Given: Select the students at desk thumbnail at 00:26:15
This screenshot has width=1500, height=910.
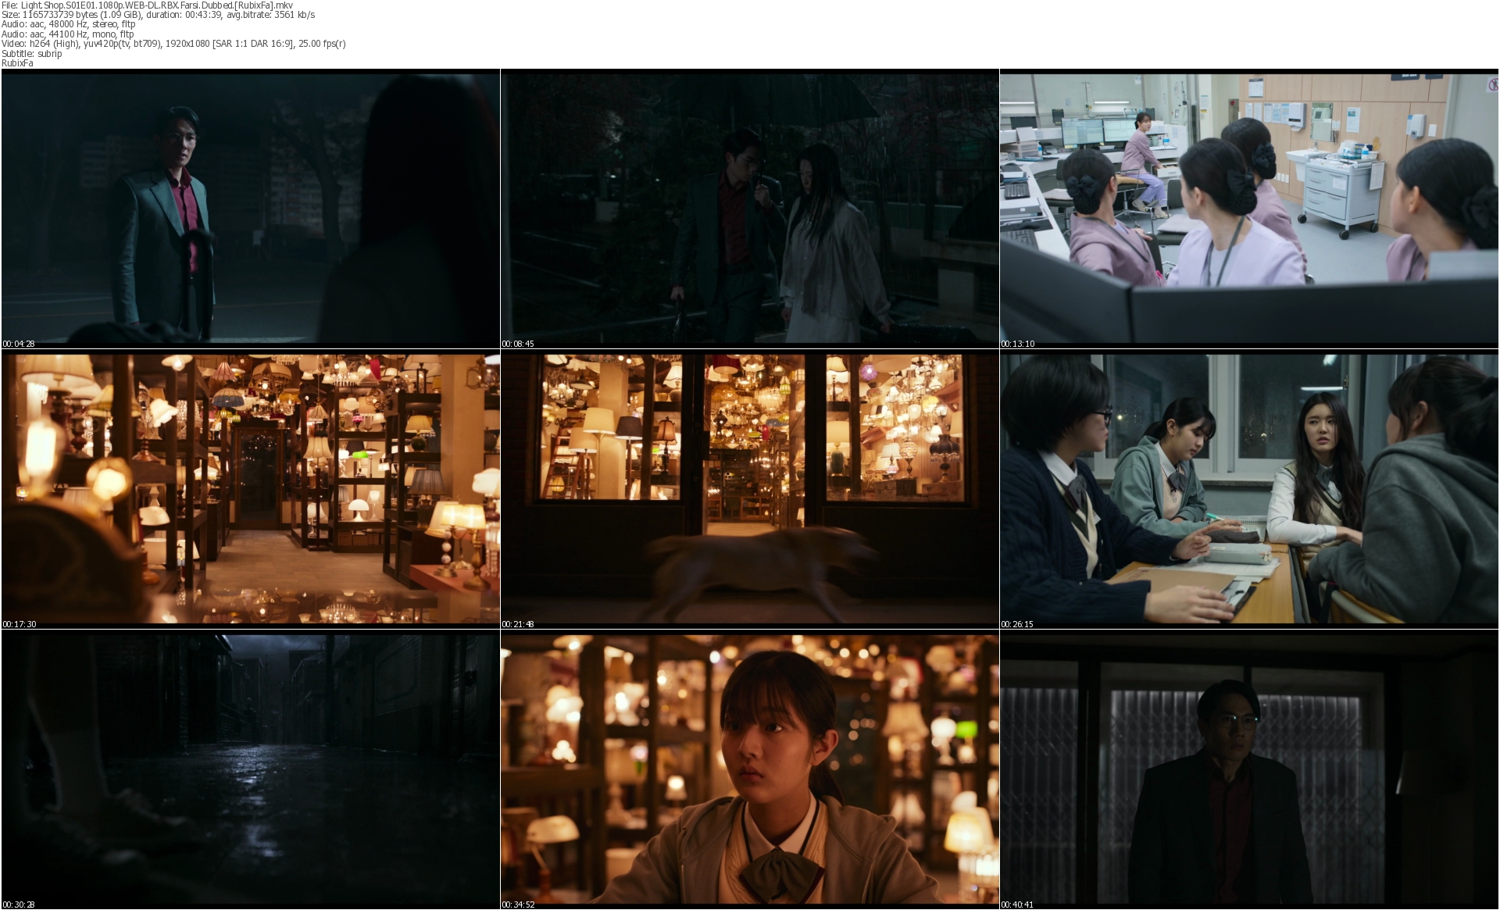Looking at the screenshot, I should pyautogui.click(x=1248, y=489).
